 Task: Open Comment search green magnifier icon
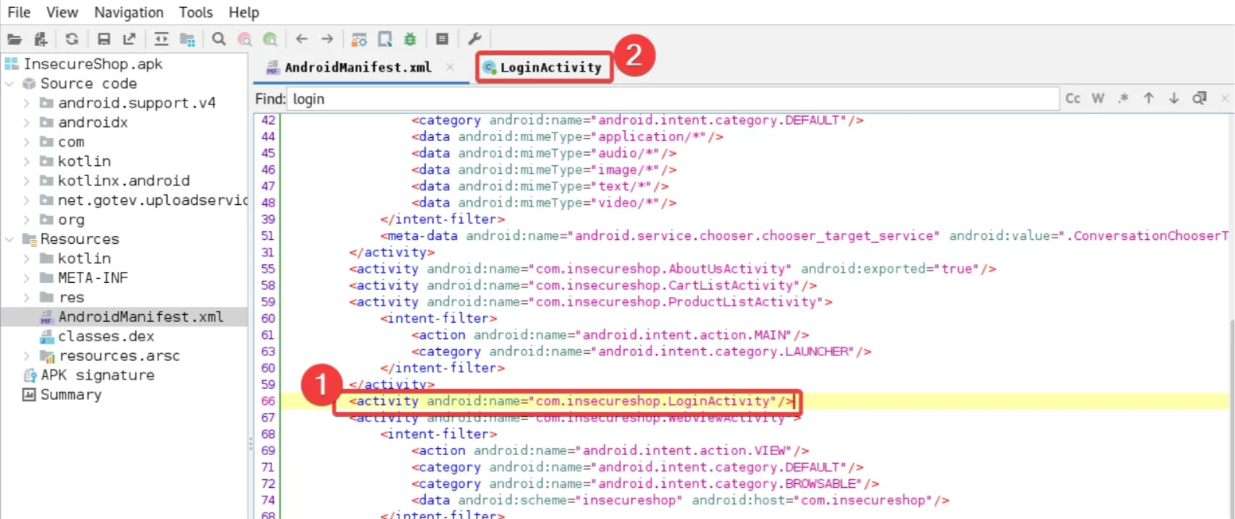270,39
